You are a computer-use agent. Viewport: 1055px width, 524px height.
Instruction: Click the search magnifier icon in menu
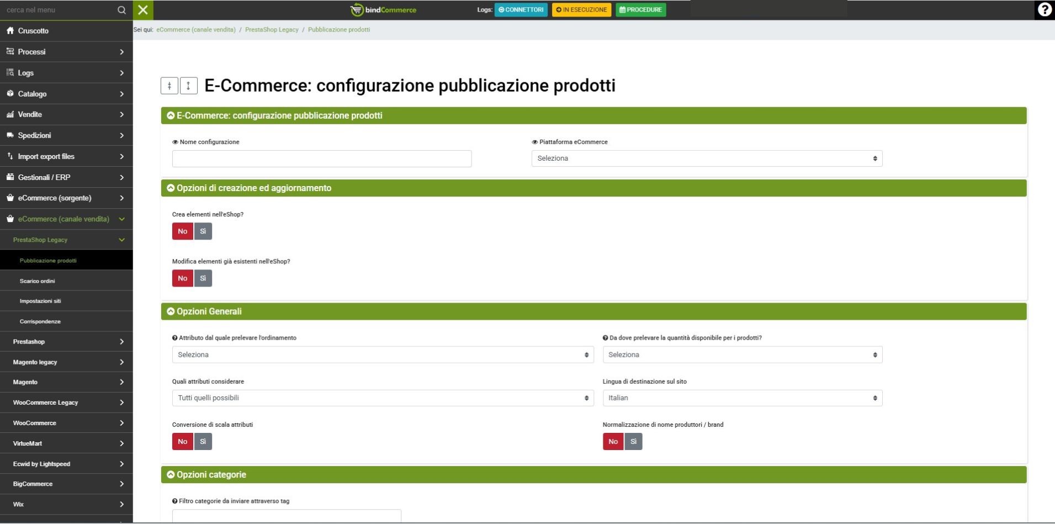click(121, 10)
